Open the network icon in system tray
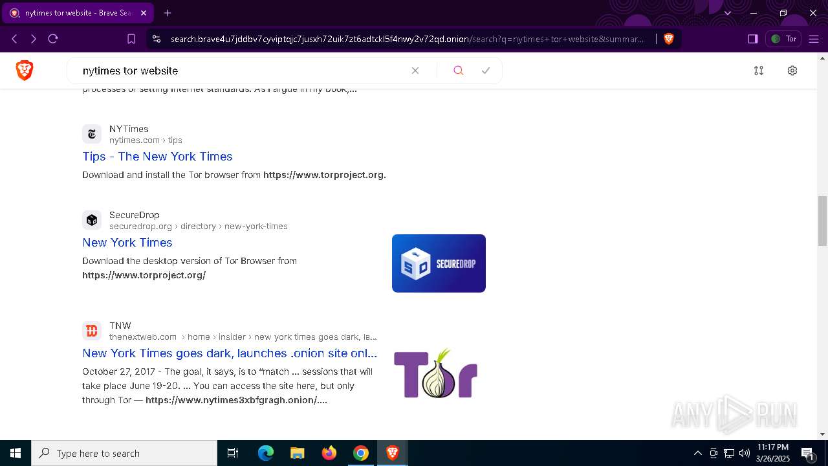The image size is (828, 466). (729, 453)
